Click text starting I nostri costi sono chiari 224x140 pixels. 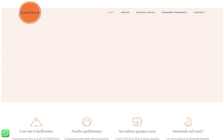[137, 138]
